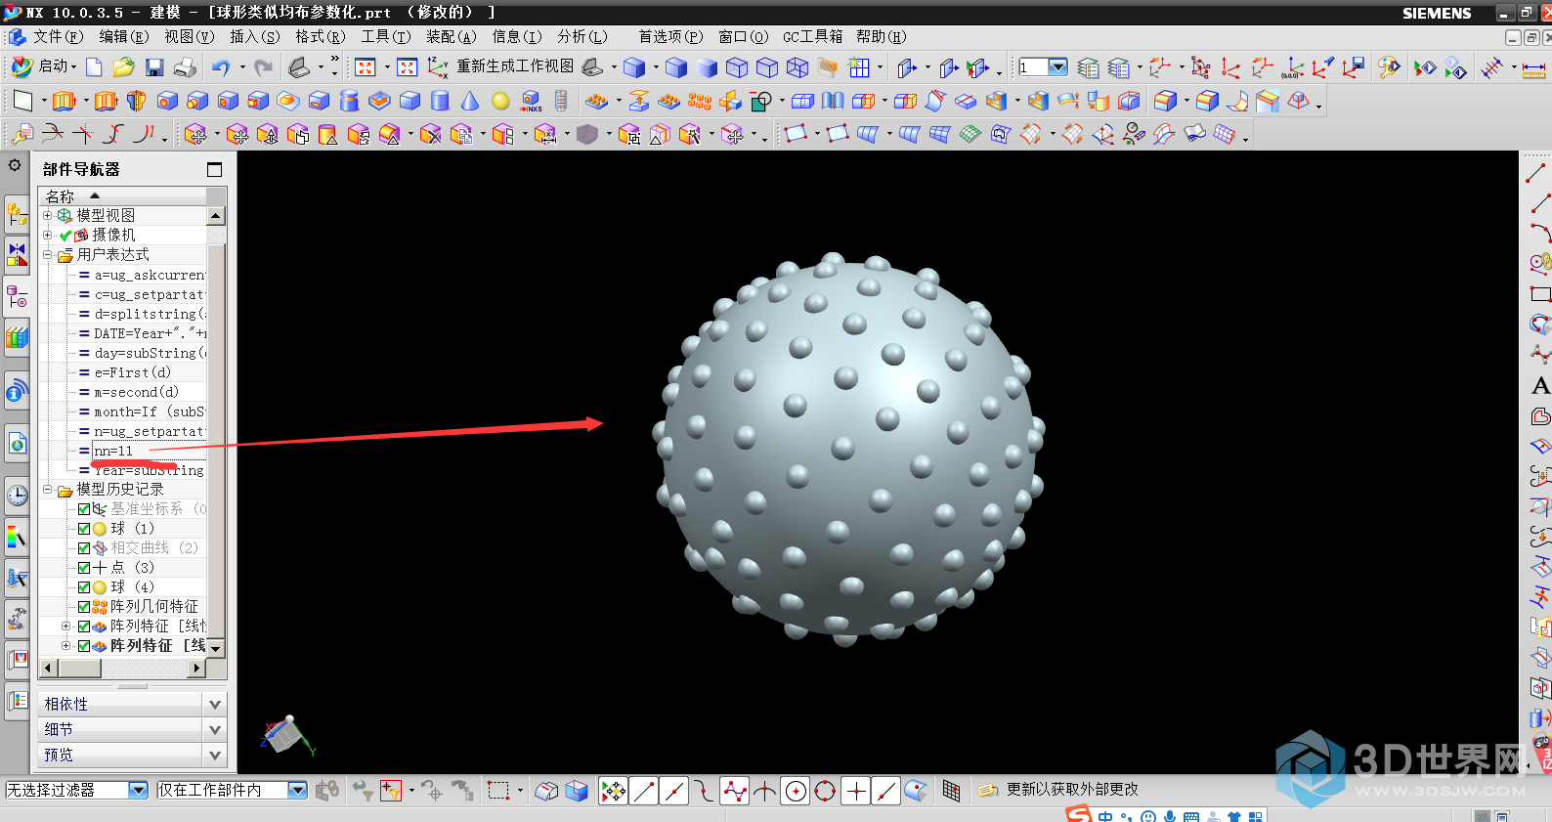Image resolution: width=1552 pixels, height=822 pixels.
Task: Select the yellow Sphere primitive icon
Action: pyautogui.click(x=500, y=101)
